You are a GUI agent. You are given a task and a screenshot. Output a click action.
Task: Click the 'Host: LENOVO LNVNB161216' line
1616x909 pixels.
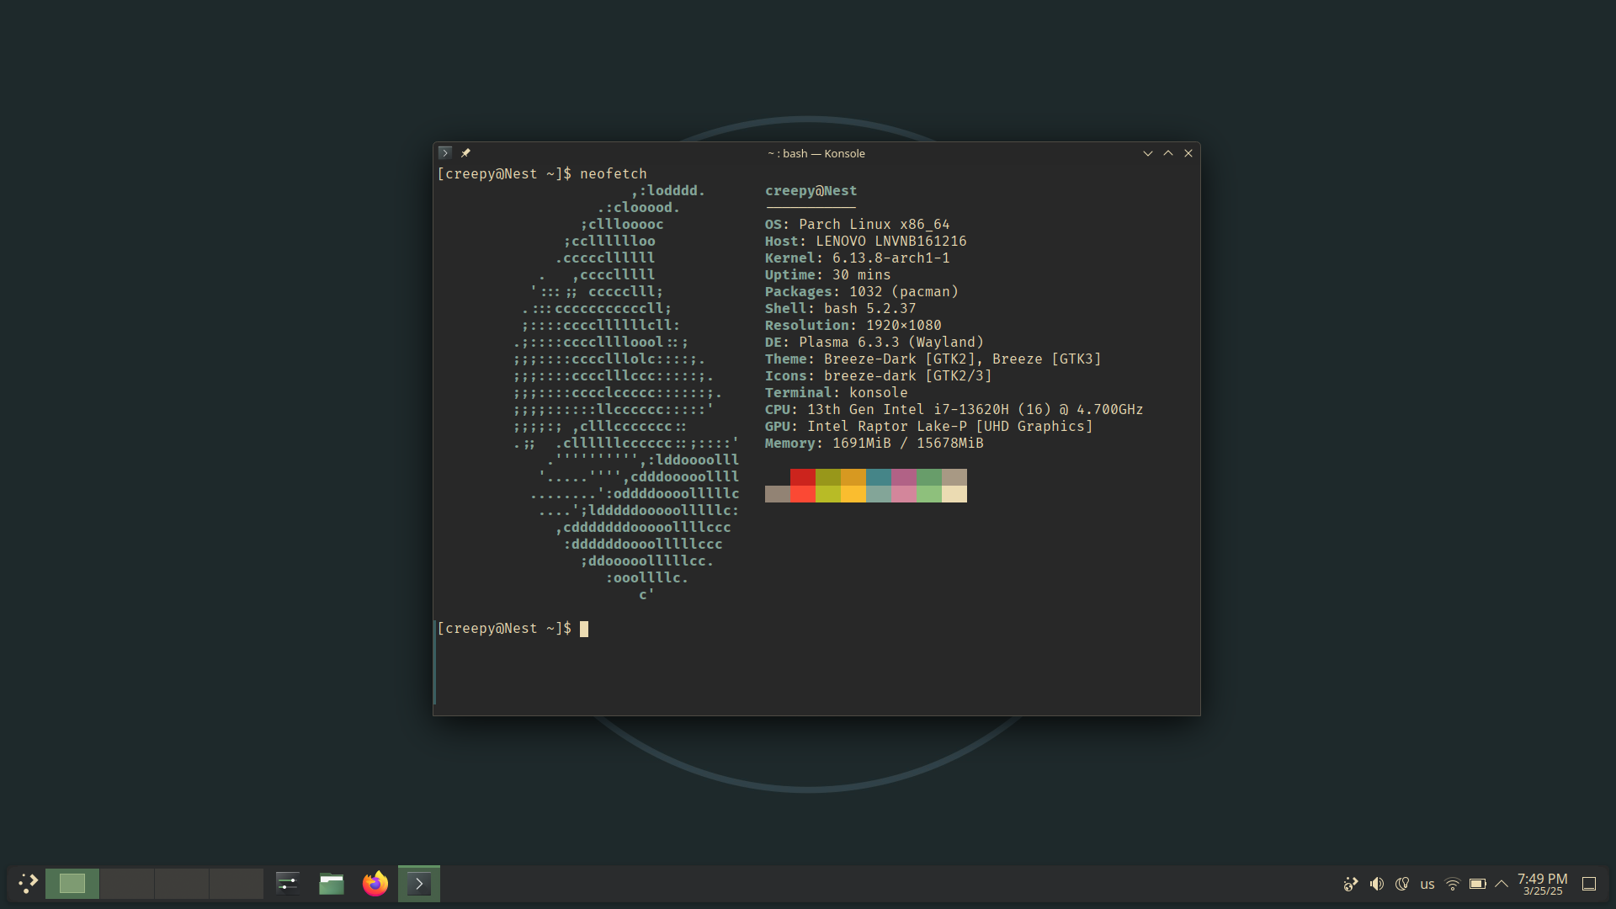tap(865, 241)
